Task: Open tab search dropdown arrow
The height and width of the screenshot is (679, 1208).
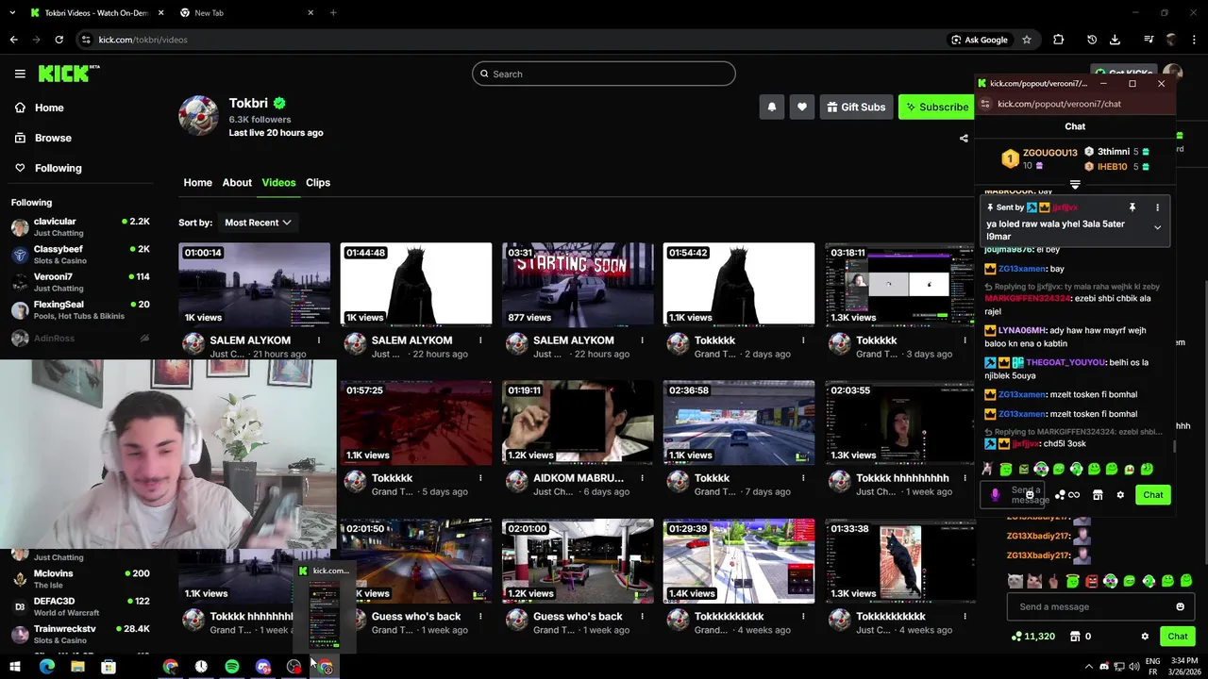Action: point(12,13)
